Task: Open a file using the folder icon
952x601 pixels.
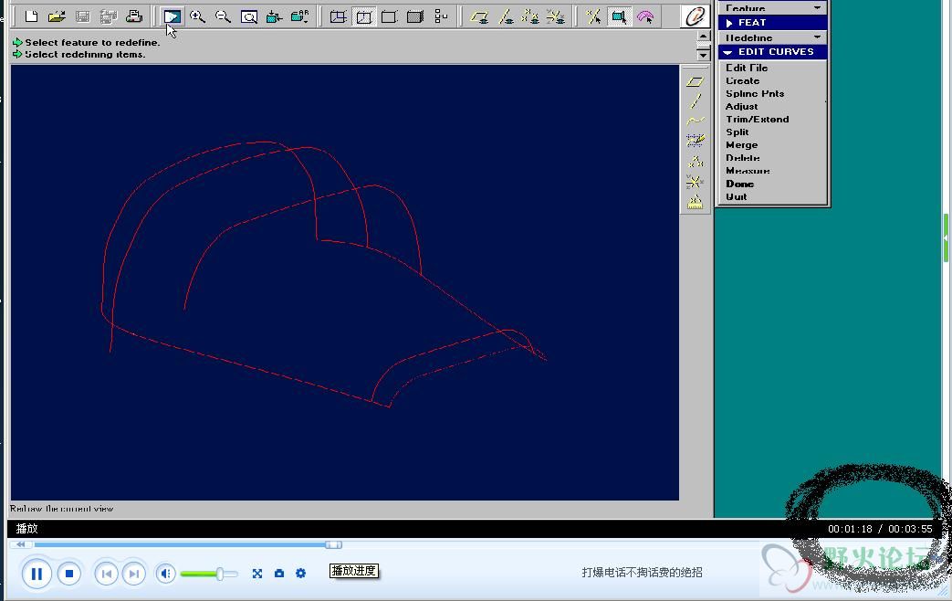Action: (57, 17)
